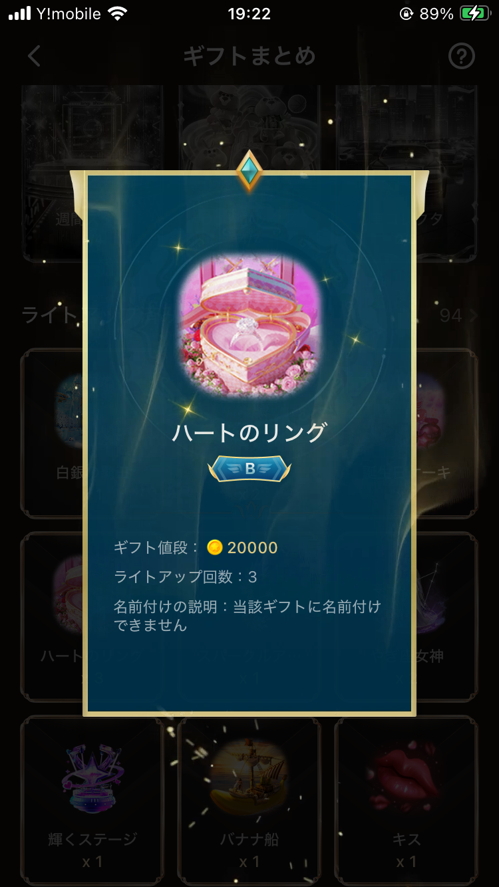The height and width of the screenshot is (887, 499).
Task: Expand the 94 gifts chevron arrow
Action: tap(473, 315)
